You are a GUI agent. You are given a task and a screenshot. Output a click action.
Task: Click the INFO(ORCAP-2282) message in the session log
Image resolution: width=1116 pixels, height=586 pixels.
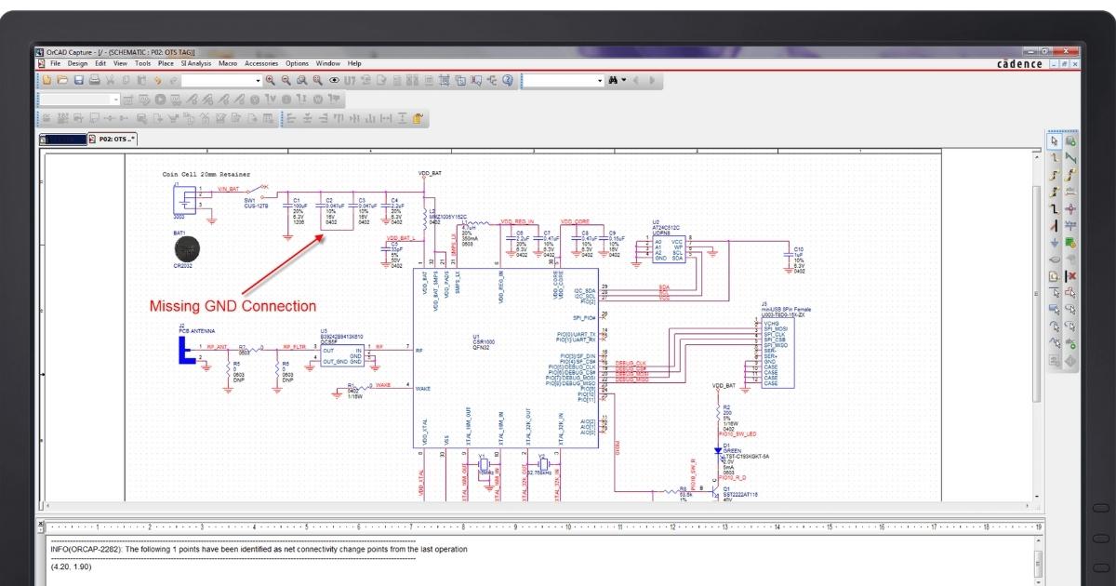pyautogui.click(x=259, y=549)
